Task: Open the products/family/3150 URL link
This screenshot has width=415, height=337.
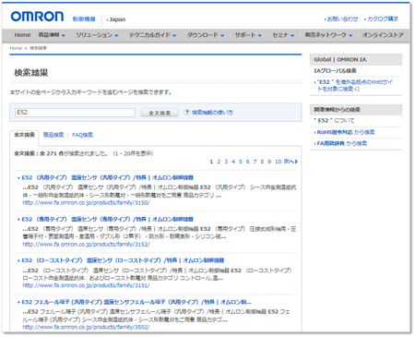Action: (x=86, y=202)
